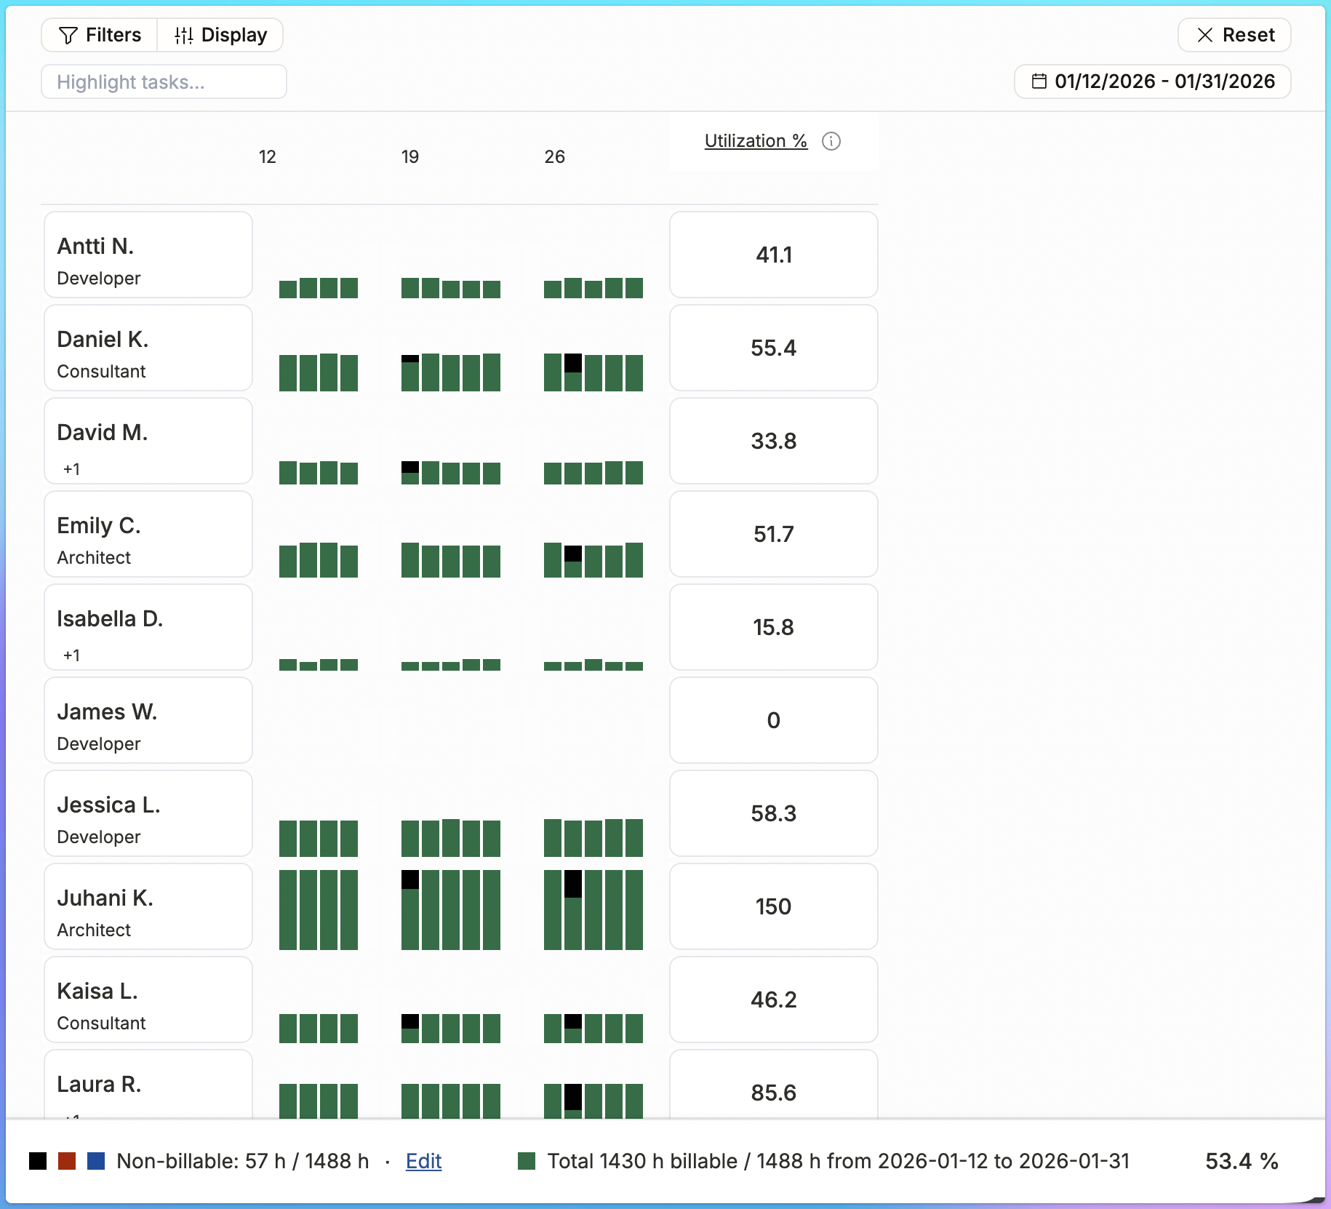Select the Juhani K. Architect card
The image size is (1331, 1209).
pyautogui.click(x=148, y=906)
